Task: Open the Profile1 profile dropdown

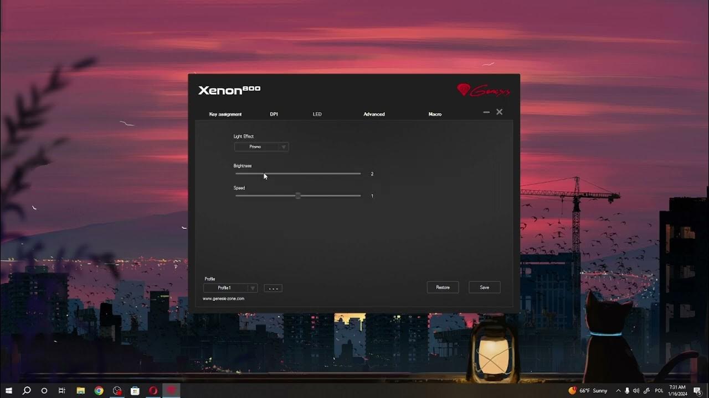Action: 230,288
